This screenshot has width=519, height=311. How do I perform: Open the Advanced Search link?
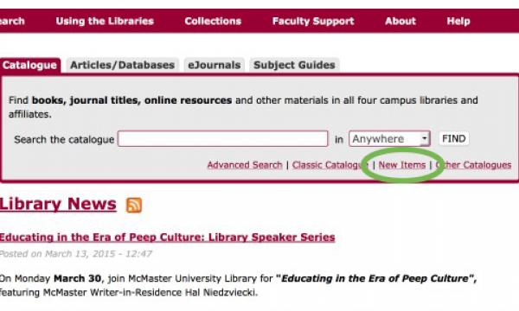coord(245,165)
